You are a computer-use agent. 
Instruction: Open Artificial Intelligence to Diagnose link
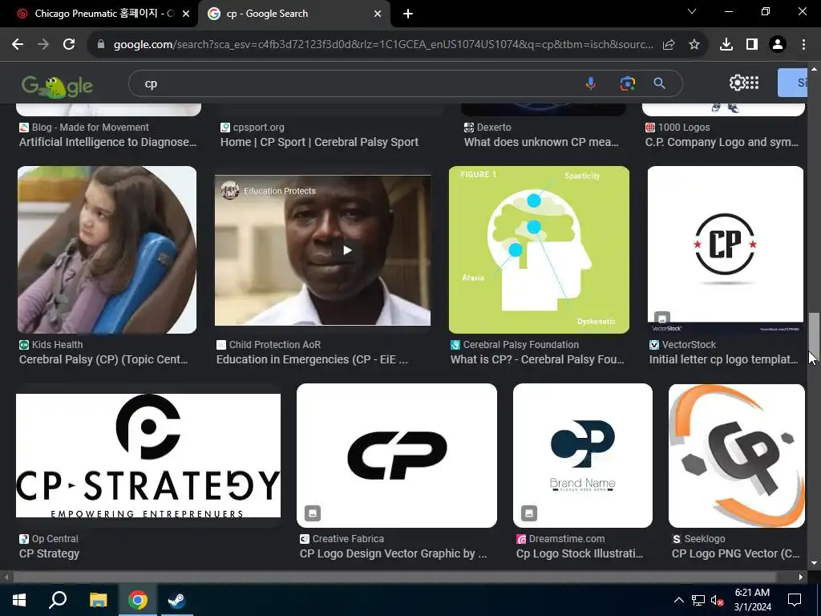pyautogui.click(x=108, y=142)
